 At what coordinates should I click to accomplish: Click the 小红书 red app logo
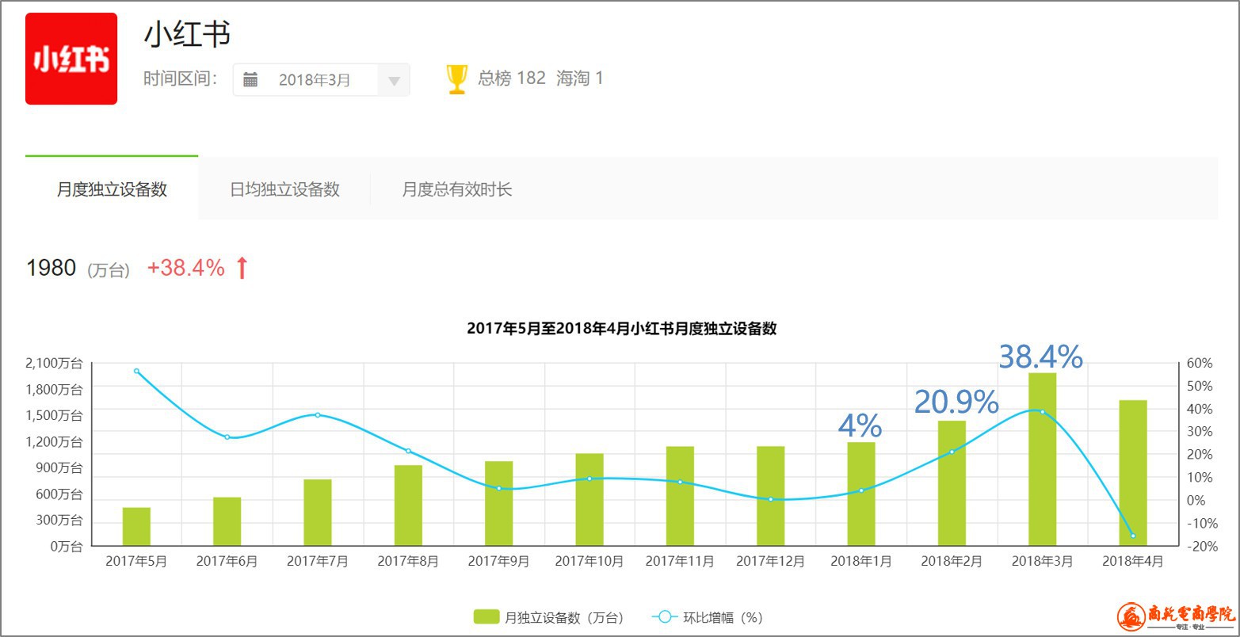pos(71,59)
